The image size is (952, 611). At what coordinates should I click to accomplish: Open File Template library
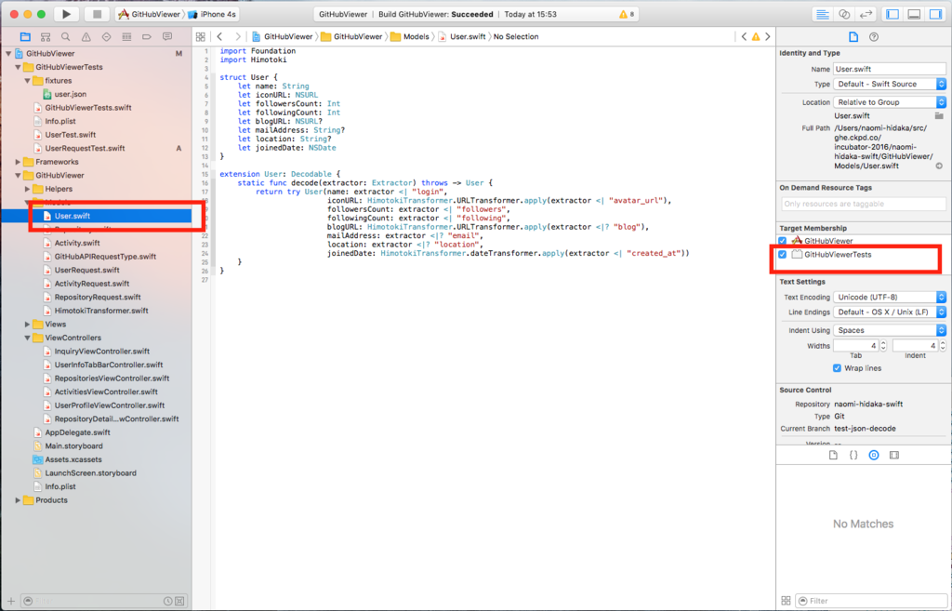[x=833, y=455]
